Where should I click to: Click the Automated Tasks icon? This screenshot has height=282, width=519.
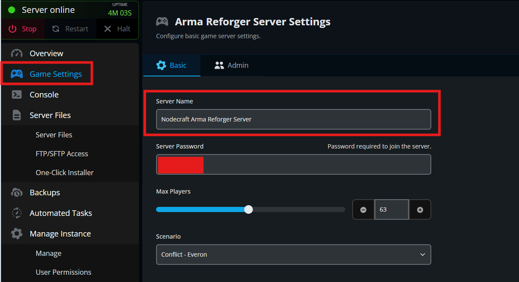(17, 213)
